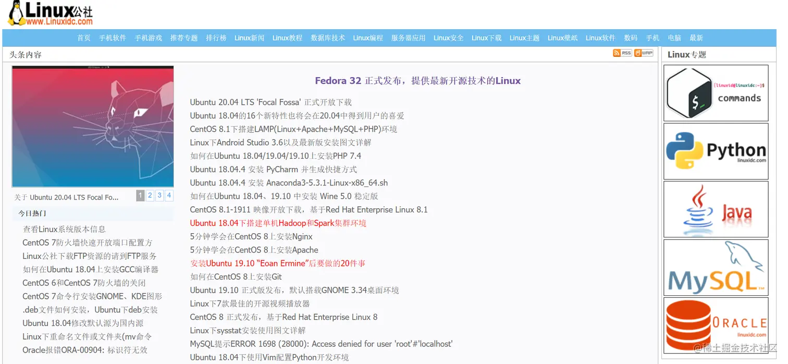Open Linux下载 navigation item
This screenshot has height=364, width=788.
tap(487, 38)
